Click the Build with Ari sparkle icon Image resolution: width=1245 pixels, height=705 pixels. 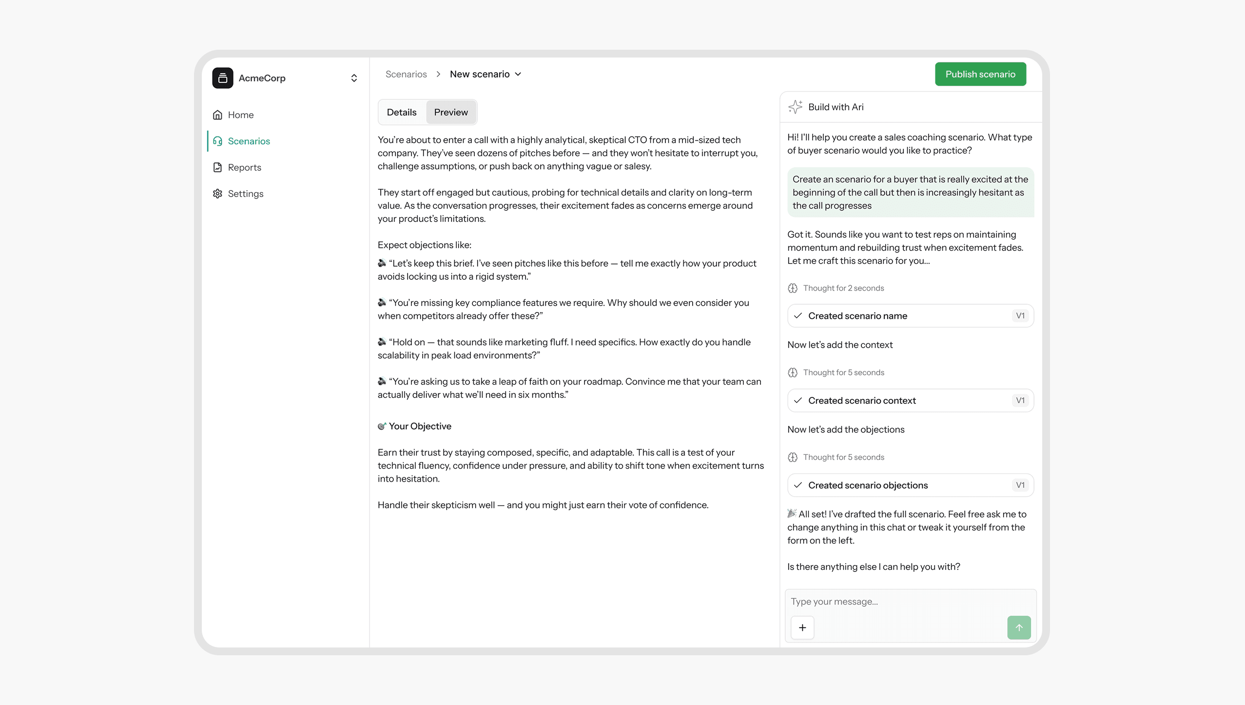(795, 107)
